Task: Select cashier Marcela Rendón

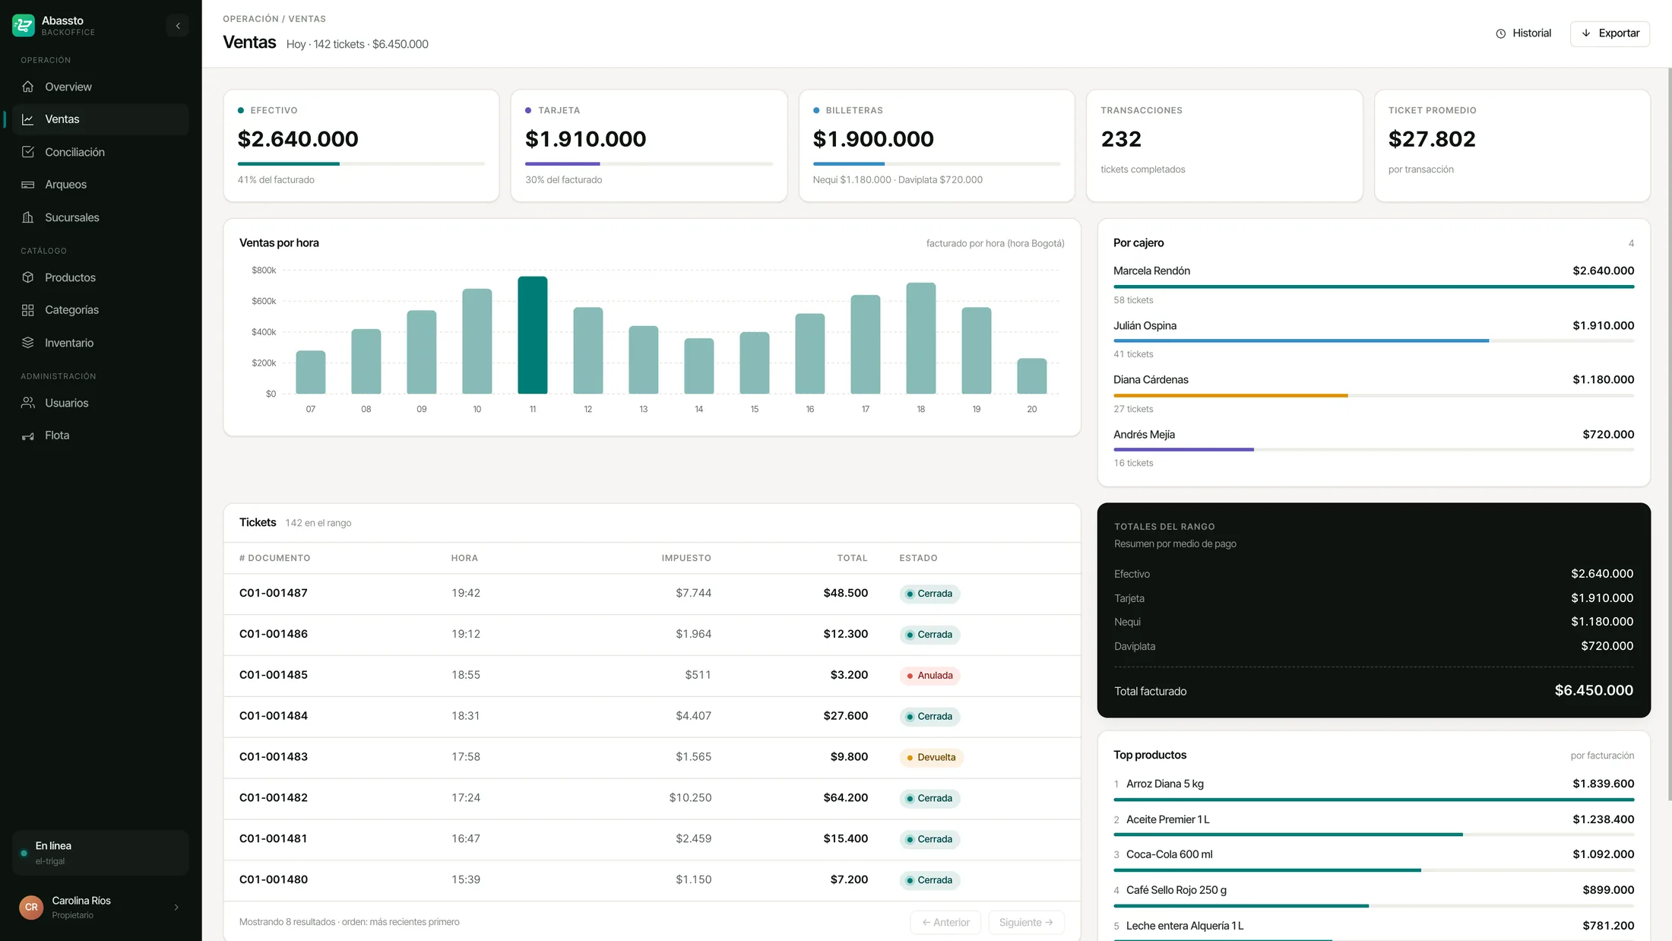Action: [x=1373, y=284]
